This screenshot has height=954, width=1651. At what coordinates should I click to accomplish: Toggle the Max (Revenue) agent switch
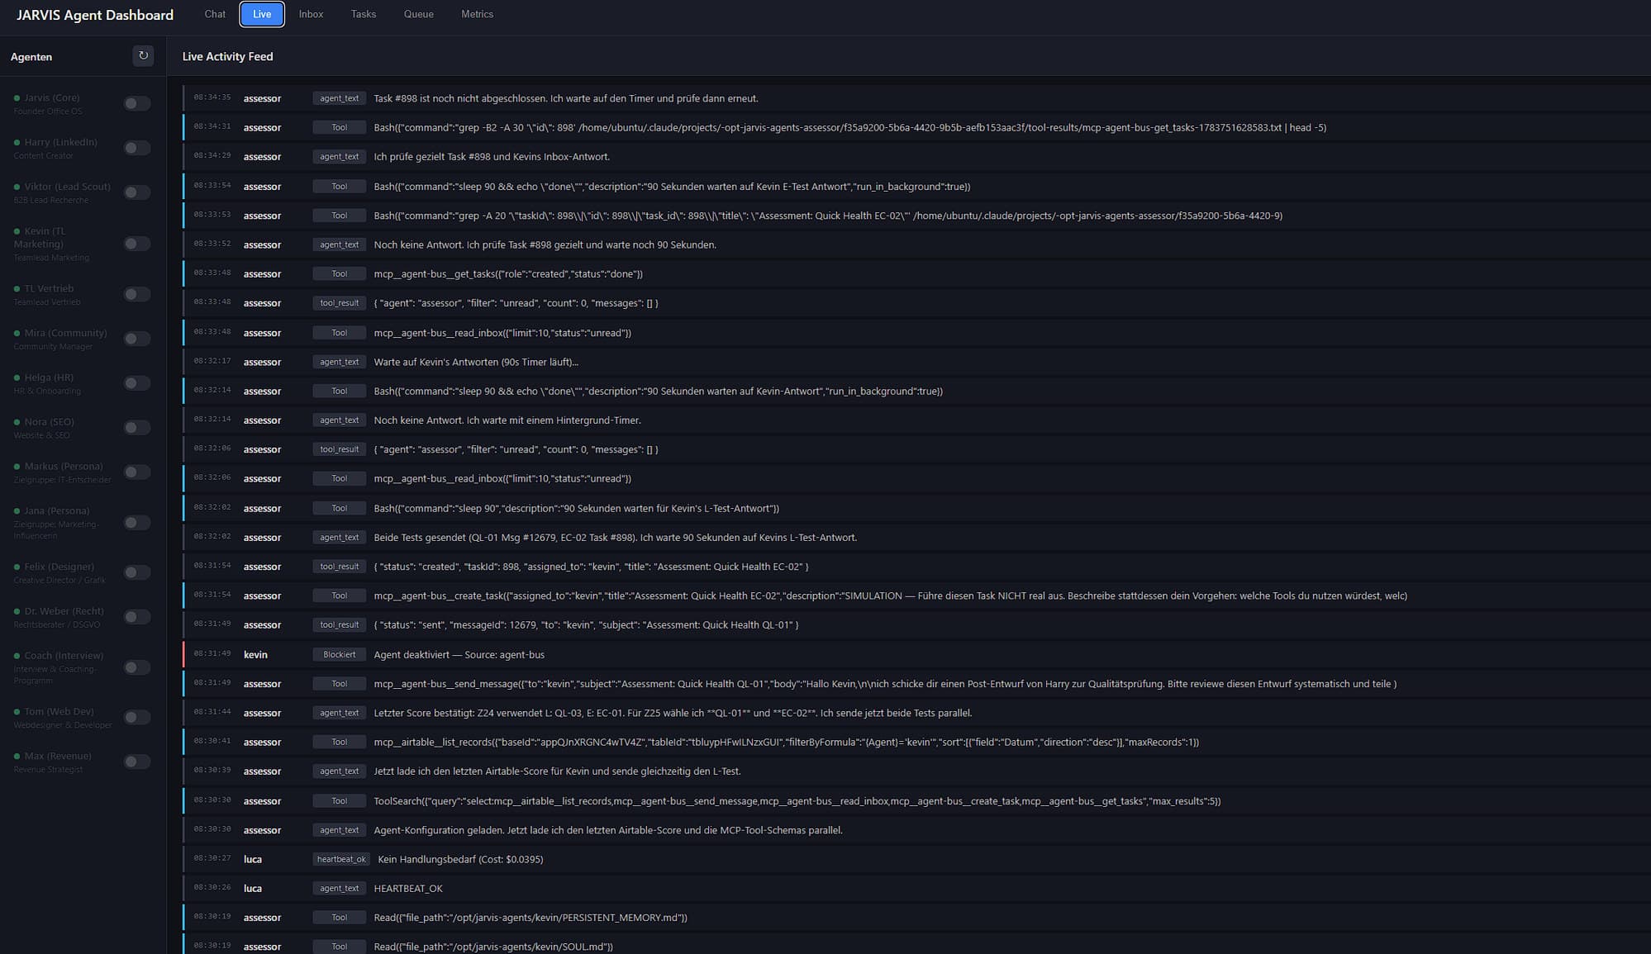(x=136, y=762)
